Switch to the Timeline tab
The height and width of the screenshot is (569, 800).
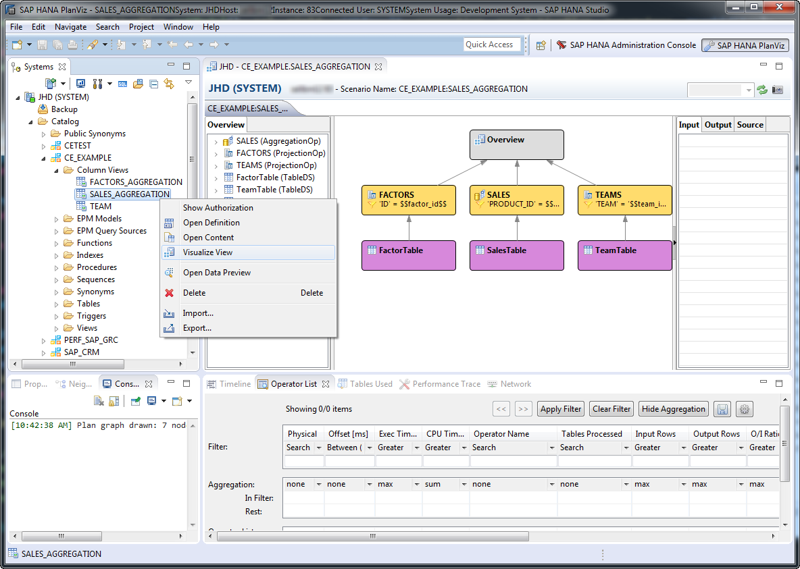point(234,383)
